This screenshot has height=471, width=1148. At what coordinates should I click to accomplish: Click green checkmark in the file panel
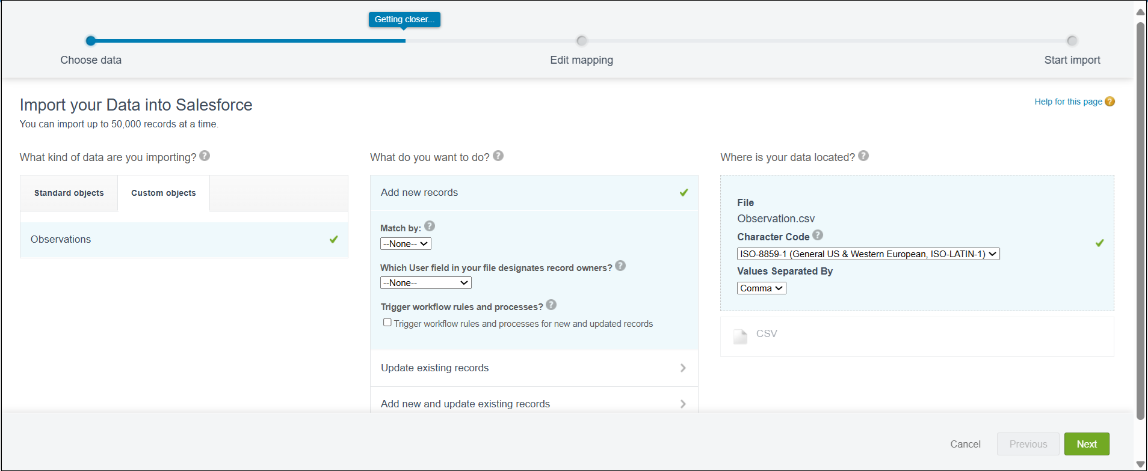click(x=1100, y=243)
